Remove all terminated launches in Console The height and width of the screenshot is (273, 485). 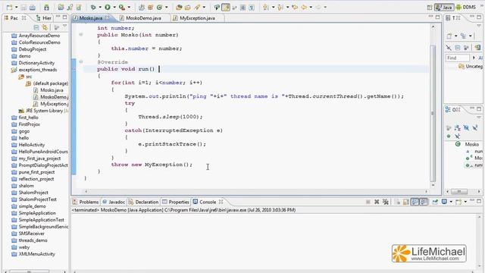pyautogui.click(x=386, y=202)
